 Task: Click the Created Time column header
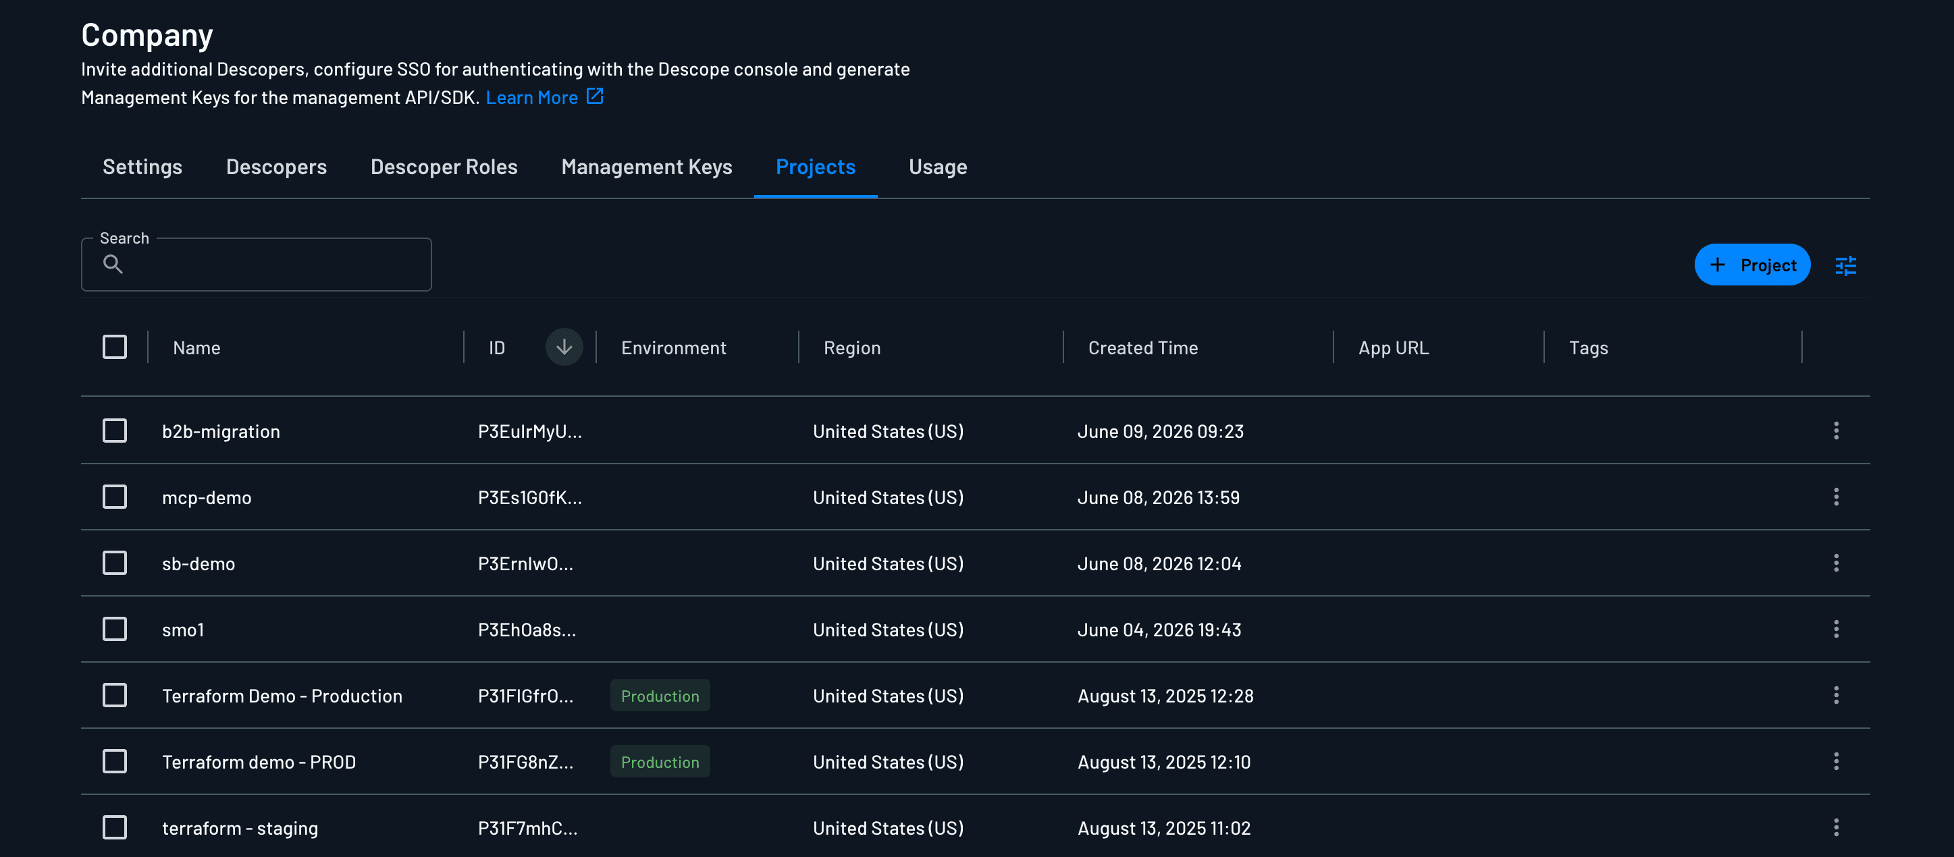(1143, 348)
